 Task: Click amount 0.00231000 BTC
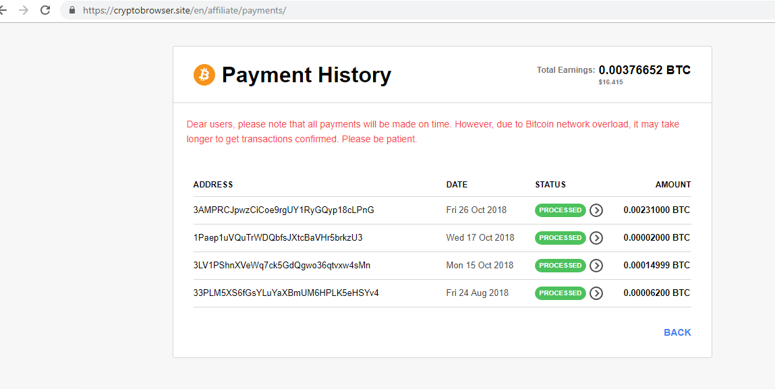pyautogui.click(x=657, y=210)
